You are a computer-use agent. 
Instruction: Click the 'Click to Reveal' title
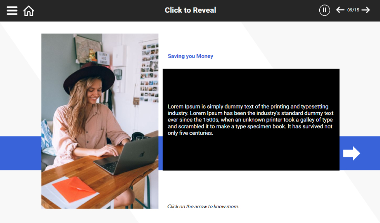(x=190, y=10)
